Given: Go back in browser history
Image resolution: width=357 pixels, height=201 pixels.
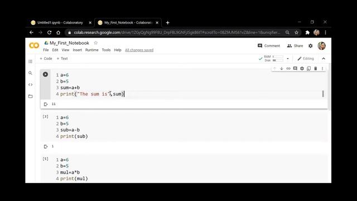Looking at the screenshot, I should click(31, 32).
